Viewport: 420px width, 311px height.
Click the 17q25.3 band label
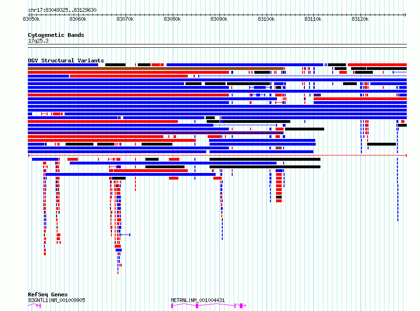click(x=38, y=41)
